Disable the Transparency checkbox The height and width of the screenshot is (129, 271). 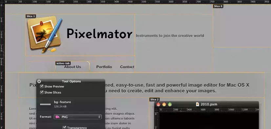coord(64,127)
